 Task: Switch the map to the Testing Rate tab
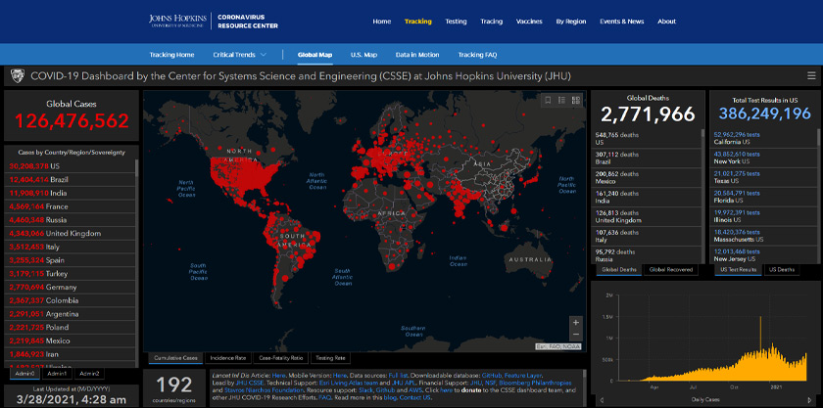pos(330,358)
